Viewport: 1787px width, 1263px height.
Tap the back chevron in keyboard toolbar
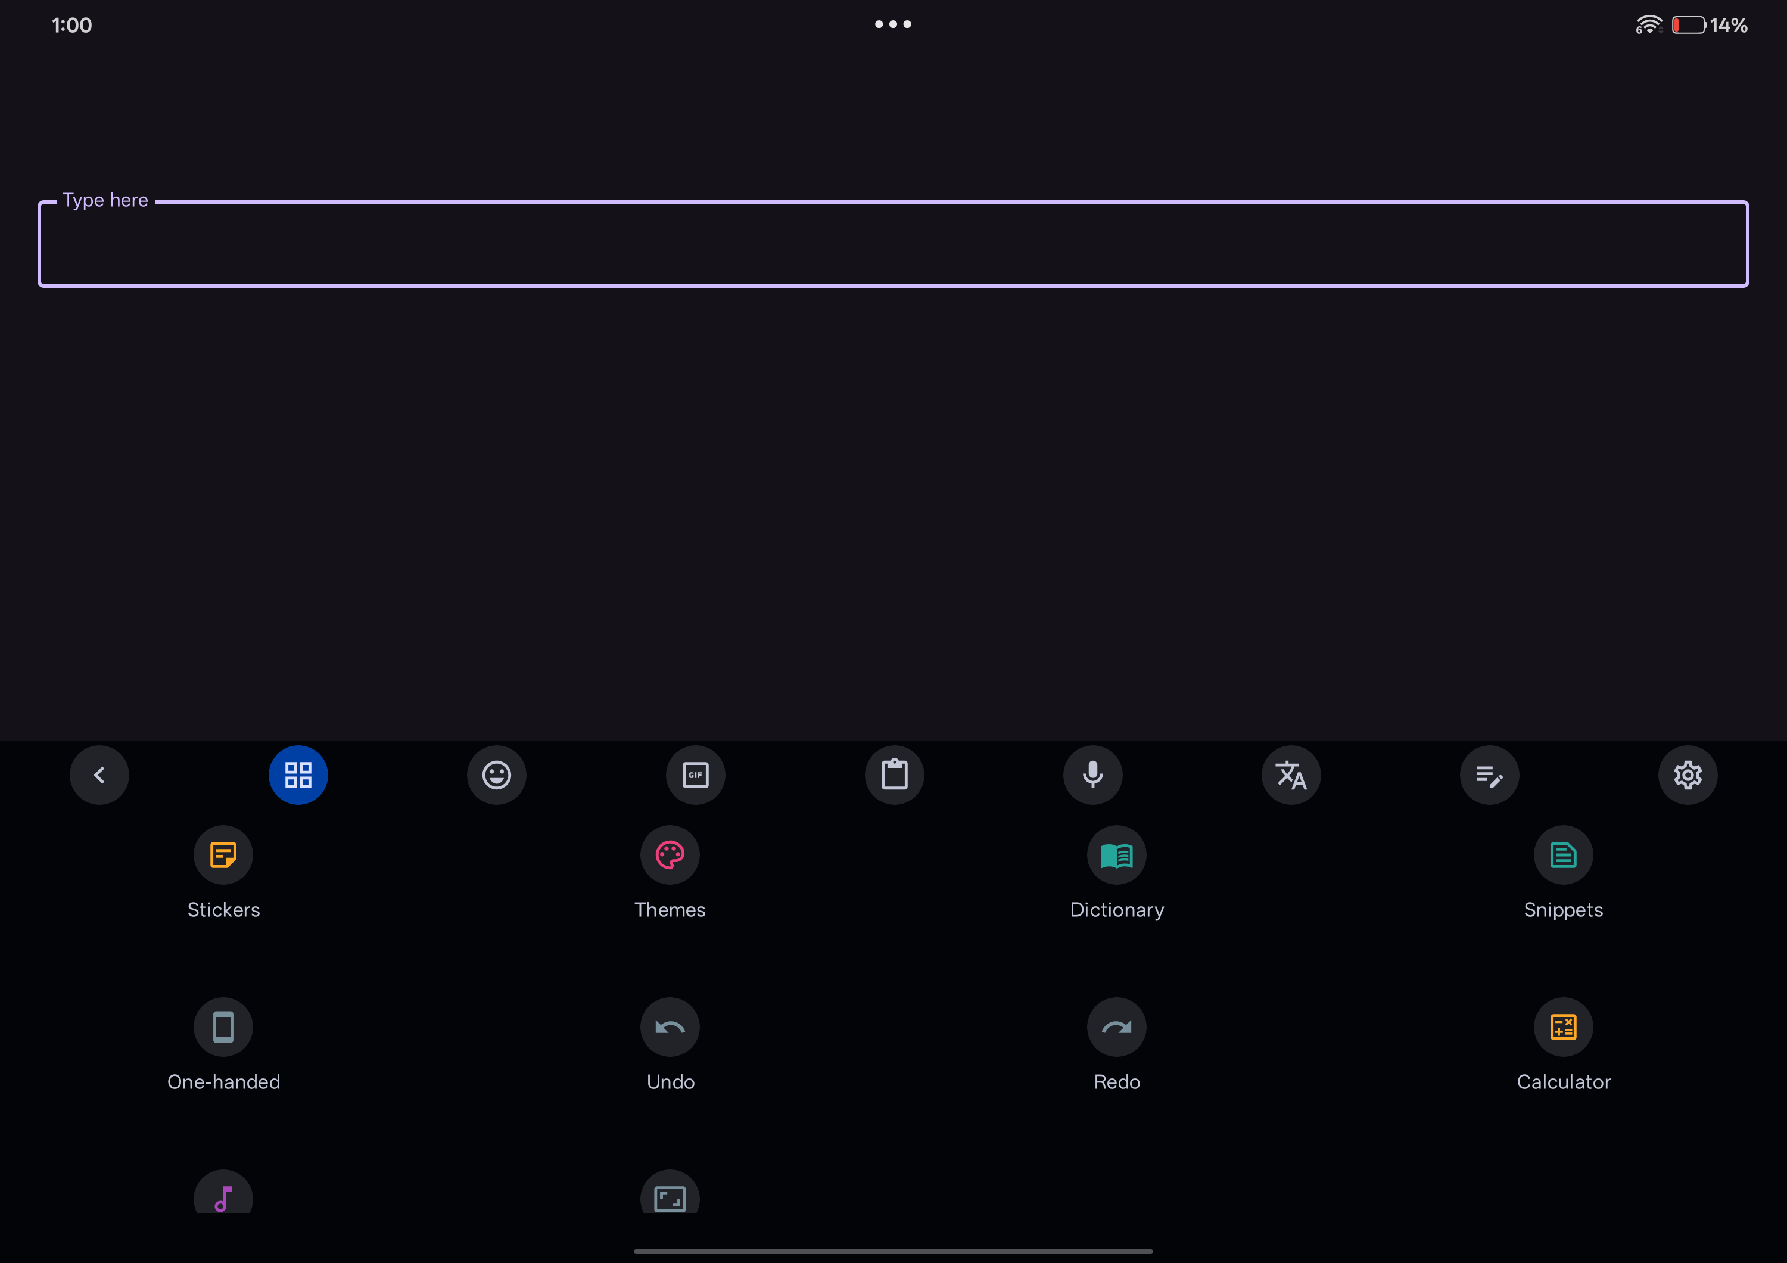click(99, 775)
